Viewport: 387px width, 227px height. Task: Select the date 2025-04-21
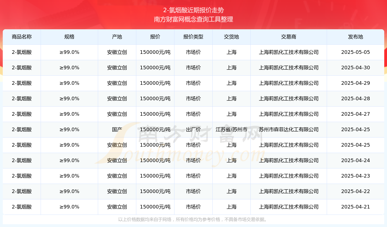pyautogui.click(x=355, y=207)
